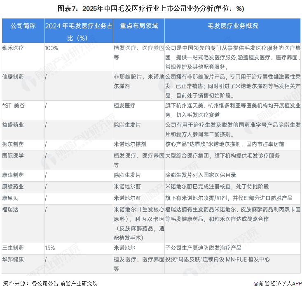This screenshot has height=292, width=302.
Task: Click the company name 仙琚制药
Action: [x=13, y=76]
